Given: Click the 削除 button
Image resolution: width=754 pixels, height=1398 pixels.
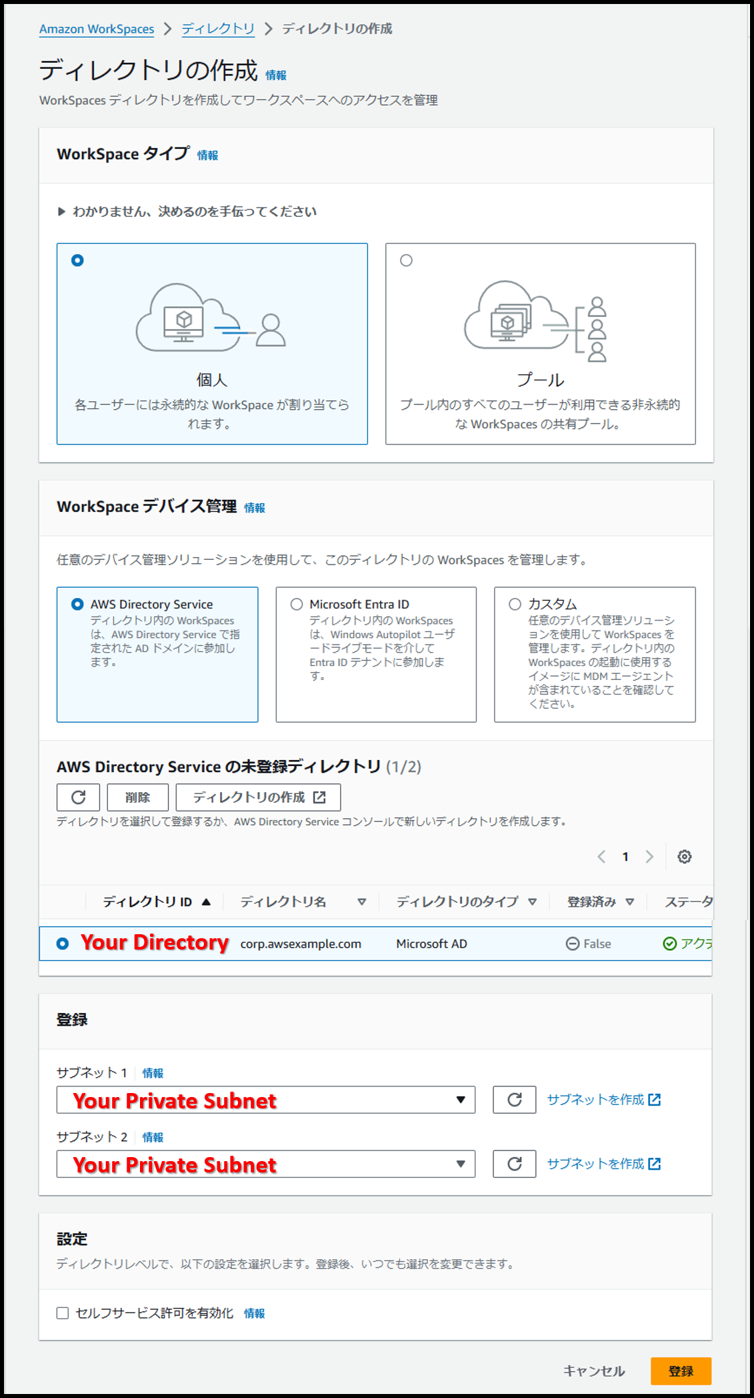Looking at the screenshot, I should (137, 797).
